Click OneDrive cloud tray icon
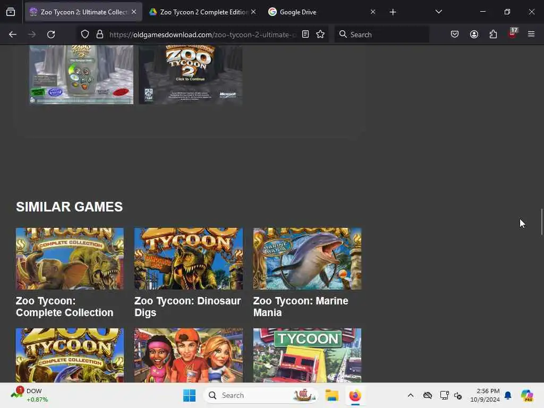 coord(428,395)
